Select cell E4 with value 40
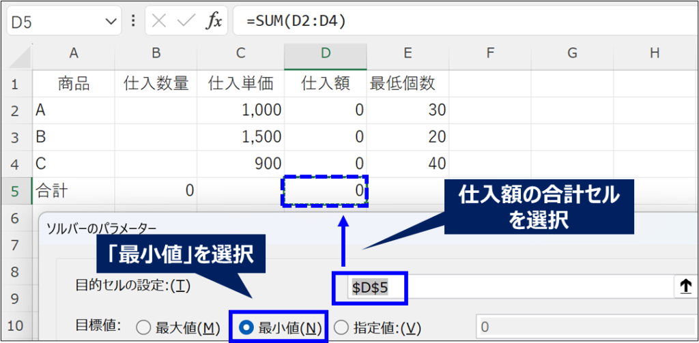 [x=408, y=164]
